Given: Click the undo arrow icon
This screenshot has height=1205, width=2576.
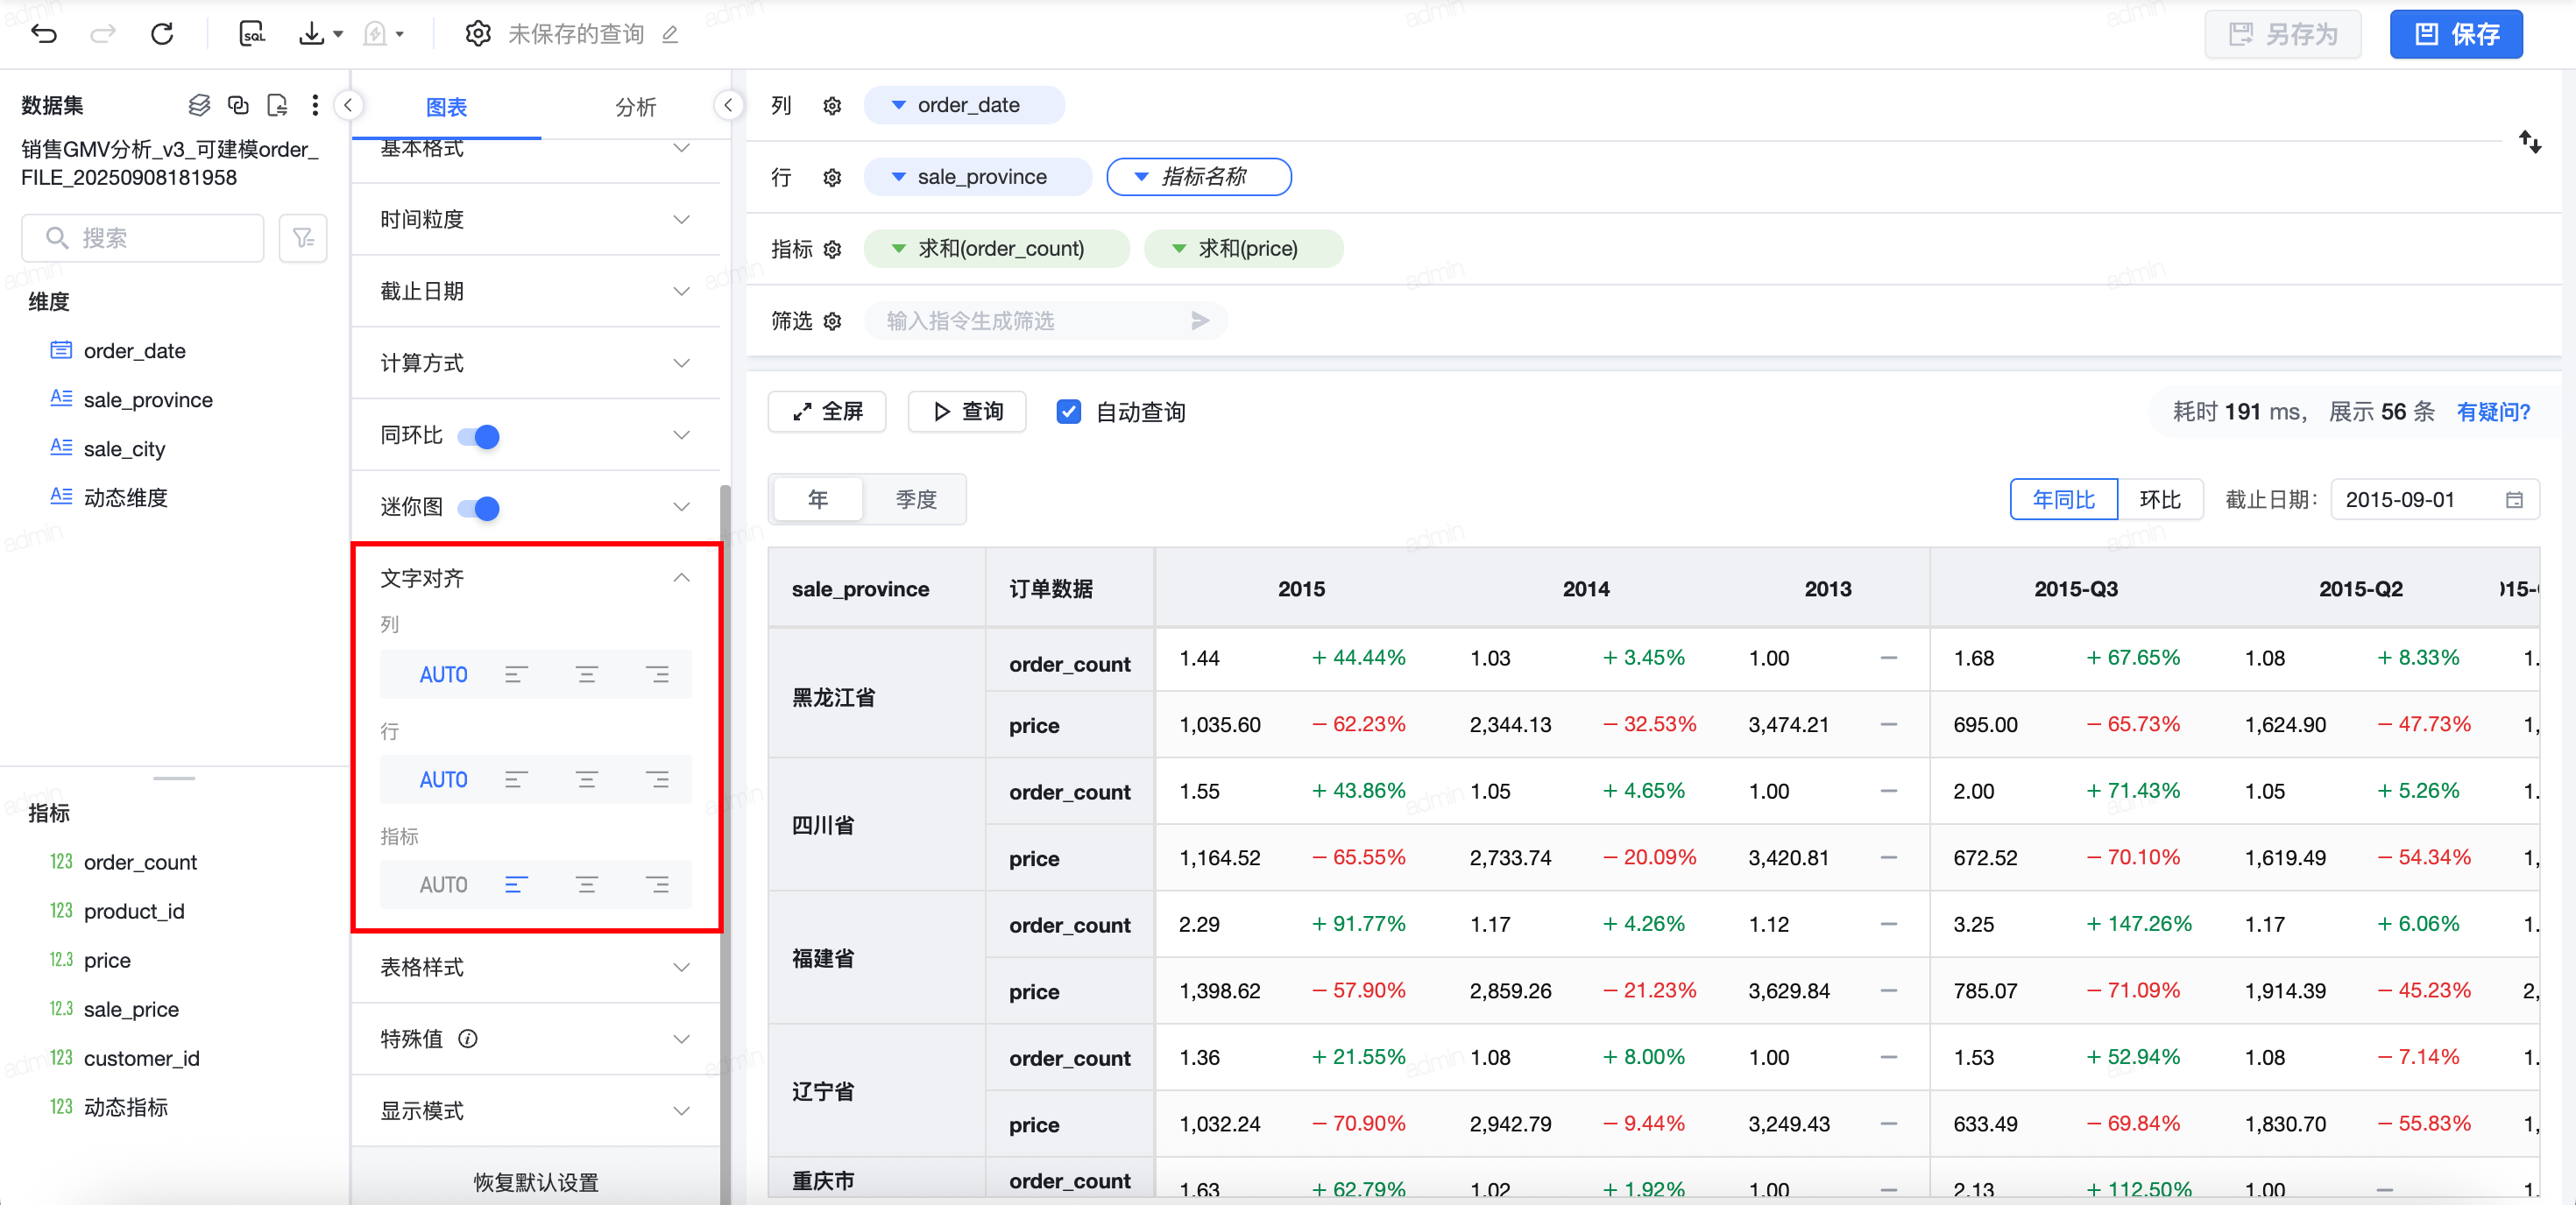Looking at the screenshot, I should point(44,34).
